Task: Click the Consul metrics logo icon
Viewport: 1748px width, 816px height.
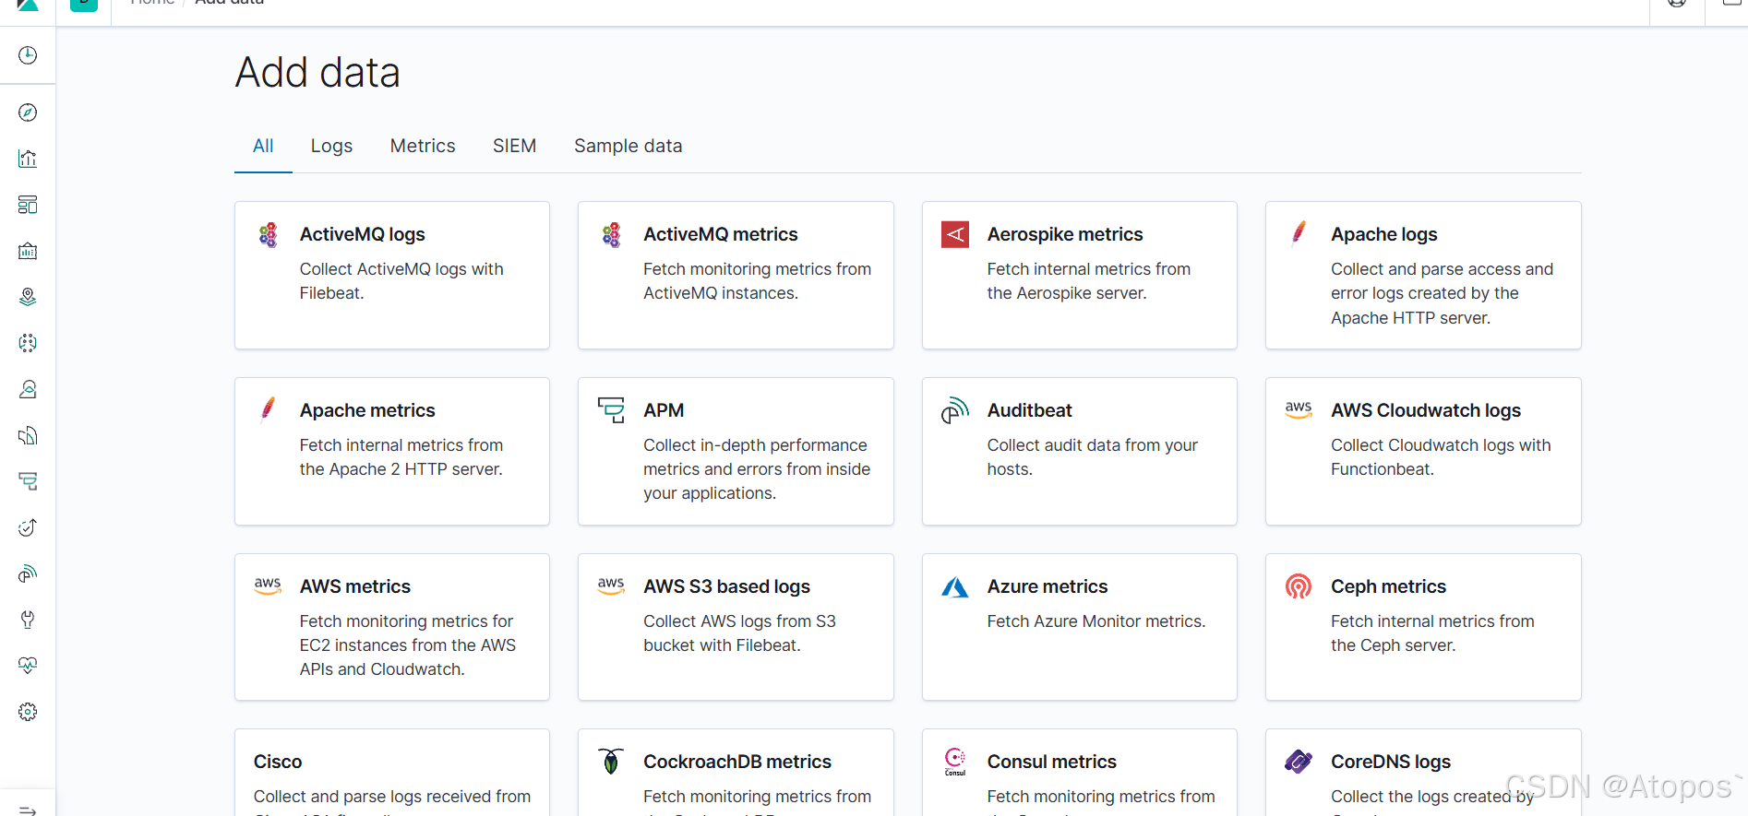Action: (x=955, y=762)
